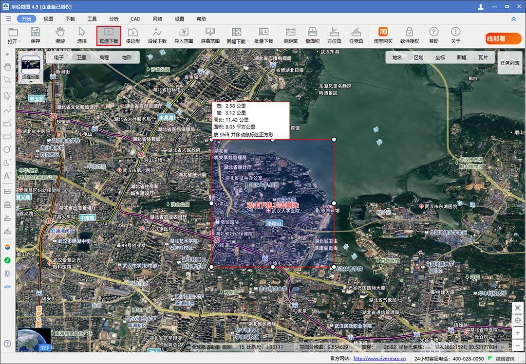This screenshot has width=526, height=364.
Task: Select the 漫游 (Pan) hand tool in ribbon
Action: [x=60, y=35]
